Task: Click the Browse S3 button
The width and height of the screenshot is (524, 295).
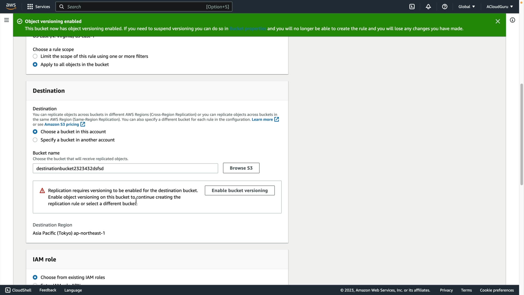Action: pos(241,168)
